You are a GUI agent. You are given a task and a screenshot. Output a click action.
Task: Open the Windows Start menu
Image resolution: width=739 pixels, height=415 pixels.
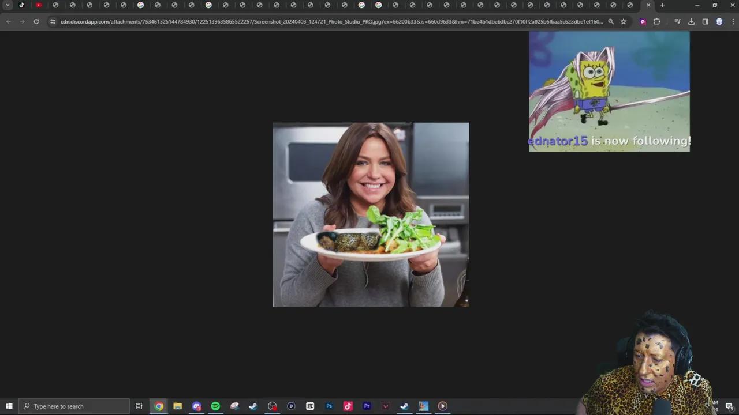click(x=9, y=406)
